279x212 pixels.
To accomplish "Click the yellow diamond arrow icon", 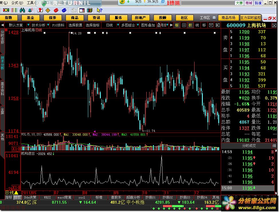I will pos(48,10).
